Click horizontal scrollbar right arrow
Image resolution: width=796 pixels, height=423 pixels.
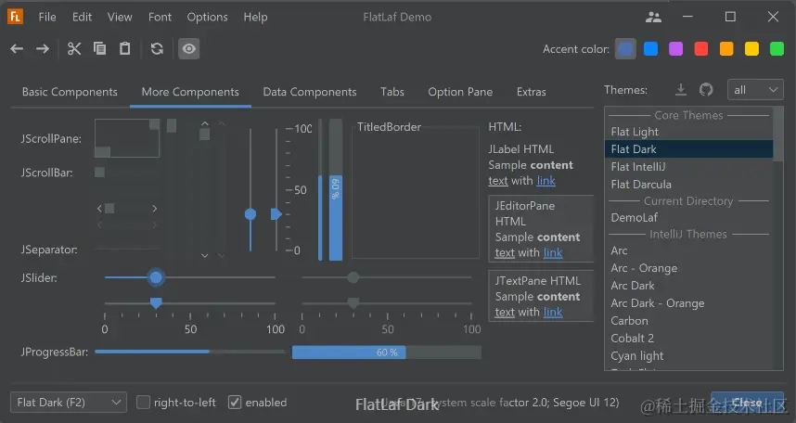(x=154, y=209)
